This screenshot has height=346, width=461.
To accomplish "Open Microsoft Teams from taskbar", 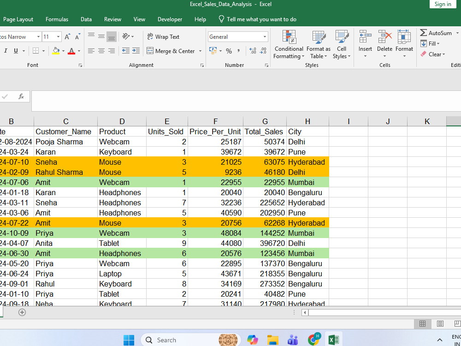I will [x=293, y=340].
